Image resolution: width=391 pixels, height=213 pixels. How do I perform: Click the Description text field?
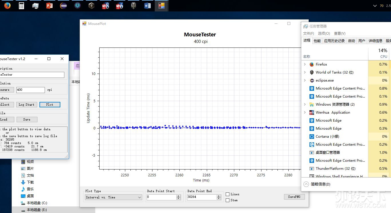coord(32,75)
